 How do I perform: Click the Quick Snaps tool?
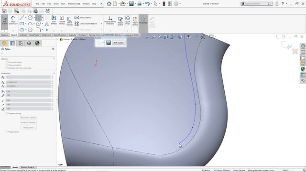[128, 21]
